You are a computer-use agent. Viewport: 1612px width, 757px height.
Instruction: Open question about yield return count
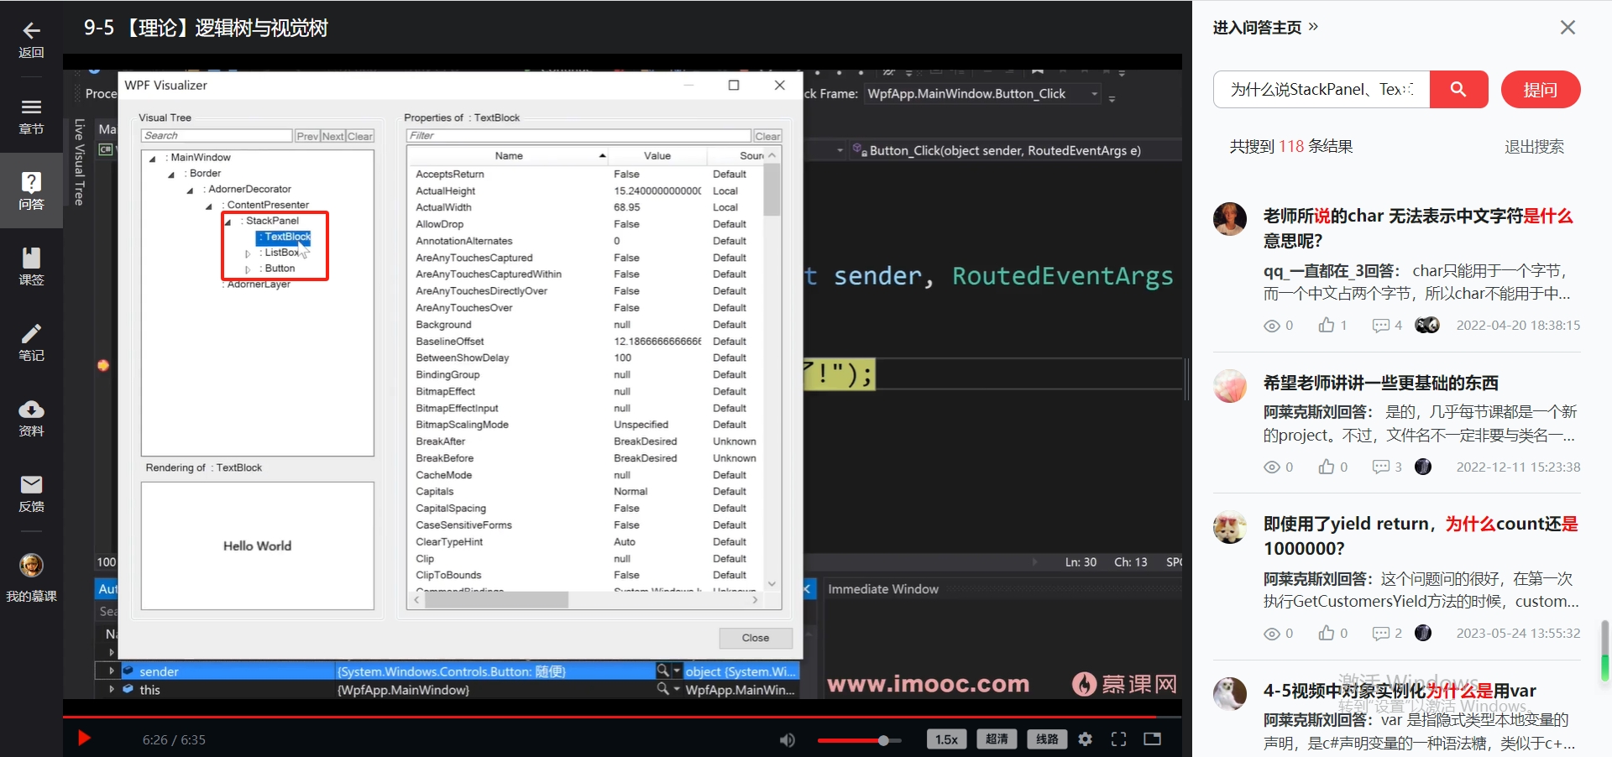pos(1421,536)
